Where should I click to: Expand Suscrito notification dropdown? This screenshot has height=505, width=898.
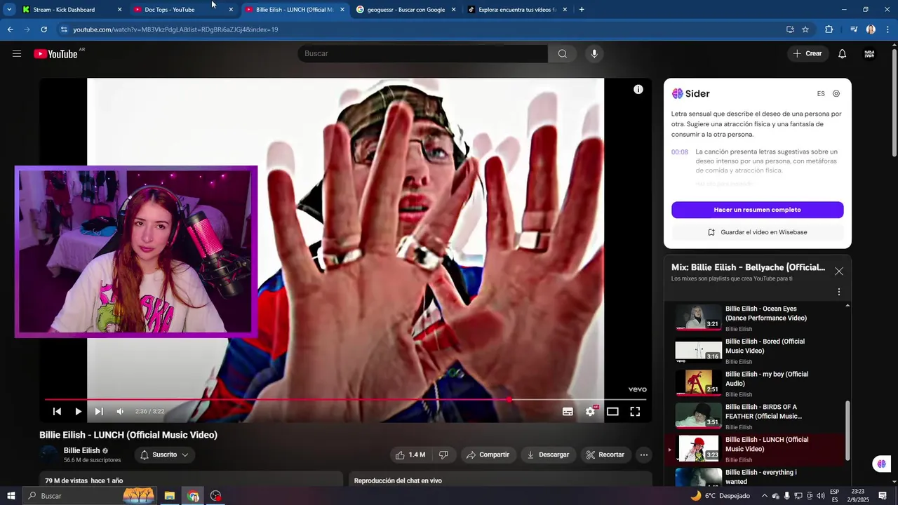pyautogui.click(x=164, y=454)
